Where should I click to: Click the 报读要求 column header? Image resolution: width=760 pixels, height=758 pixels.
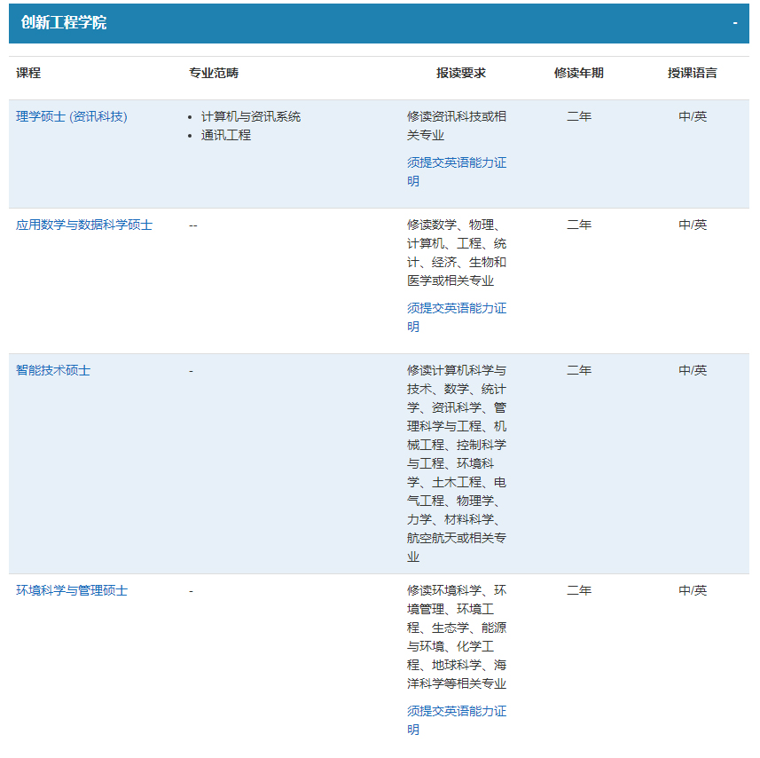point(461,73)
